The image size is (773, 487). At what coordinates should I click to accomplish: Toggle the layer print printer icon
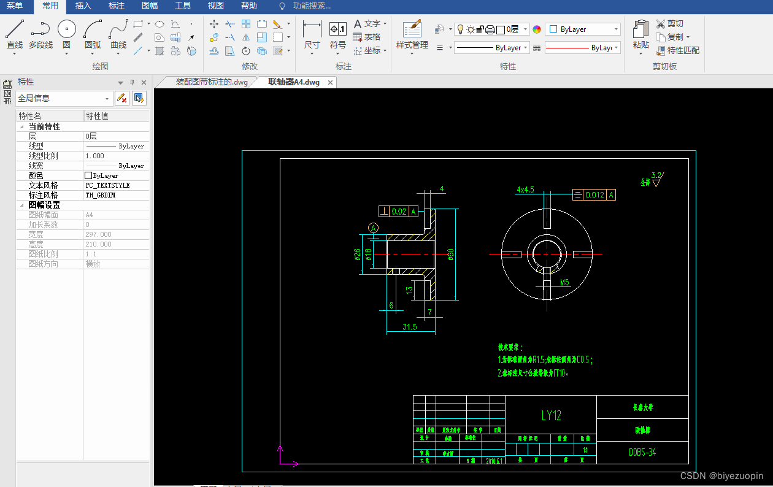pyautogui.click(x=490, y=29)
